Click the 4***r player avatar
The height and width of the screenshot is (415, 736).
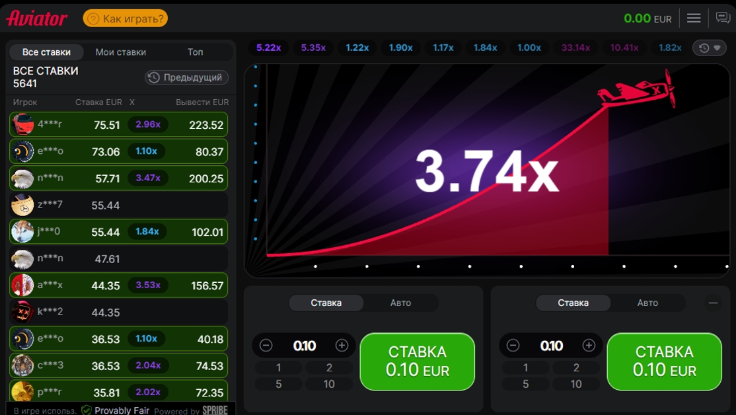[x=22, y=124]
